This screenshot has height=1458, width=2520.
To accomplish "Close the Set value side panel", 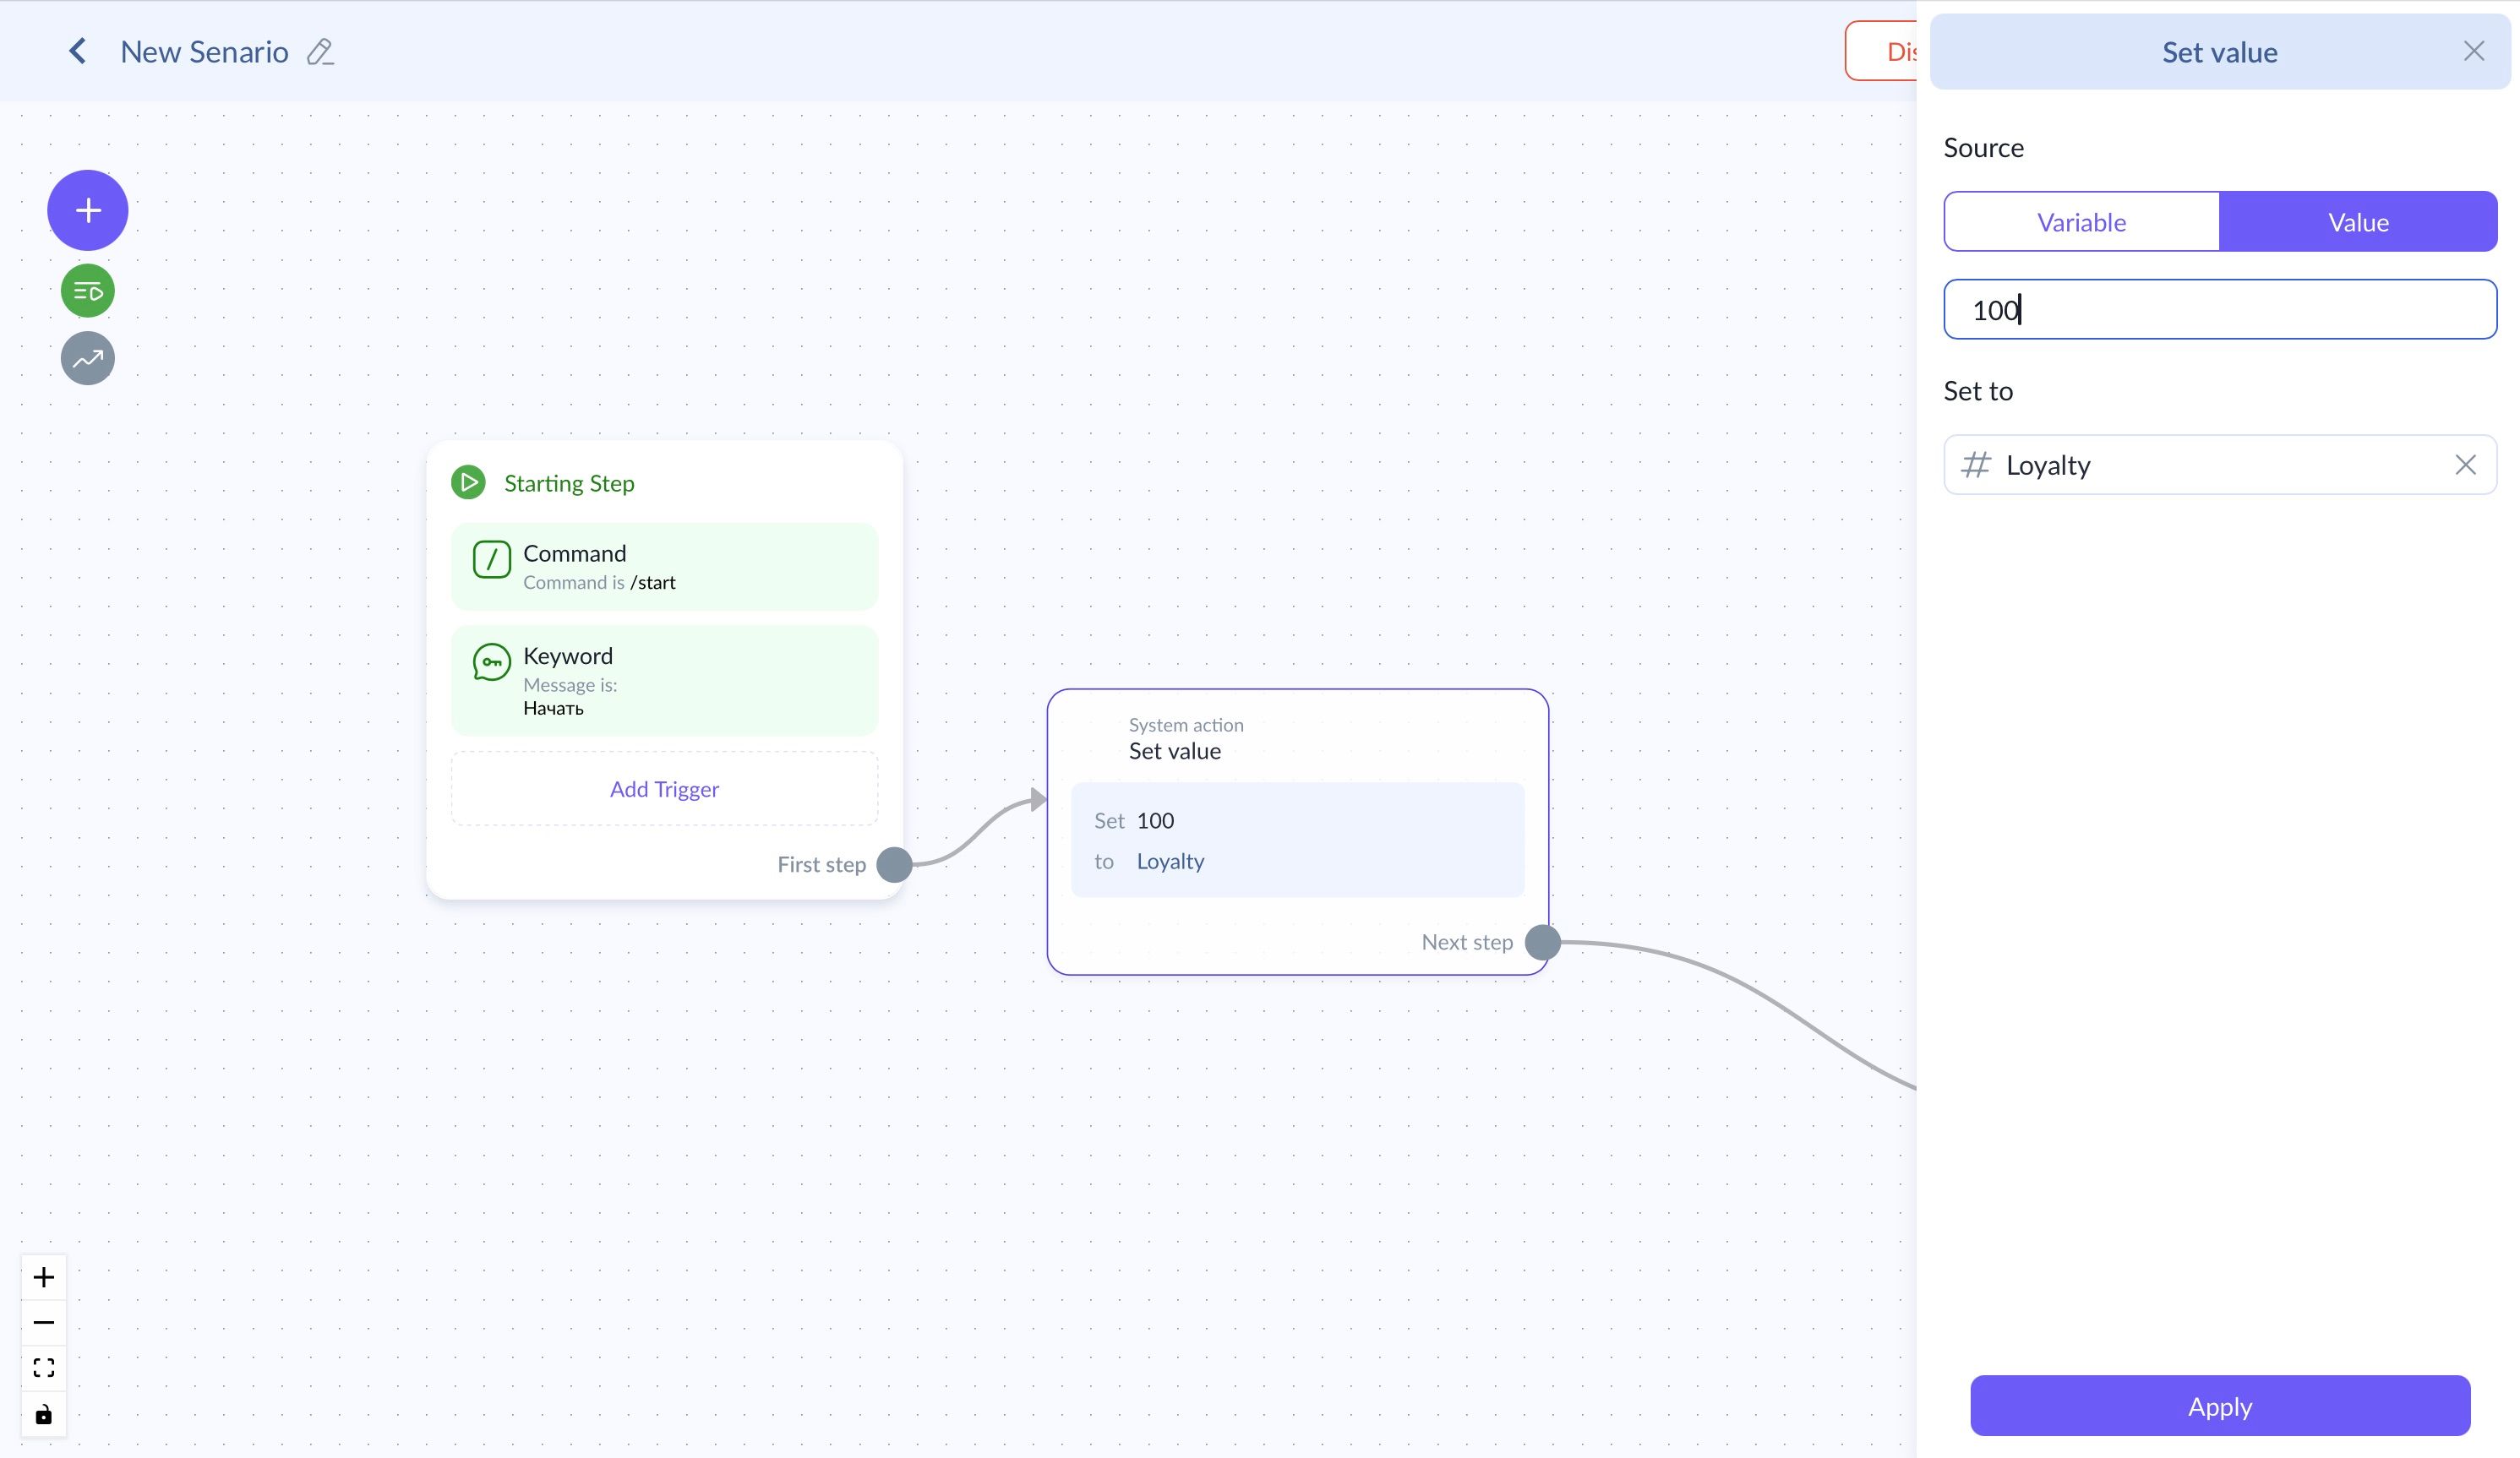I will pyautogui.click(x=2473, y=51).
